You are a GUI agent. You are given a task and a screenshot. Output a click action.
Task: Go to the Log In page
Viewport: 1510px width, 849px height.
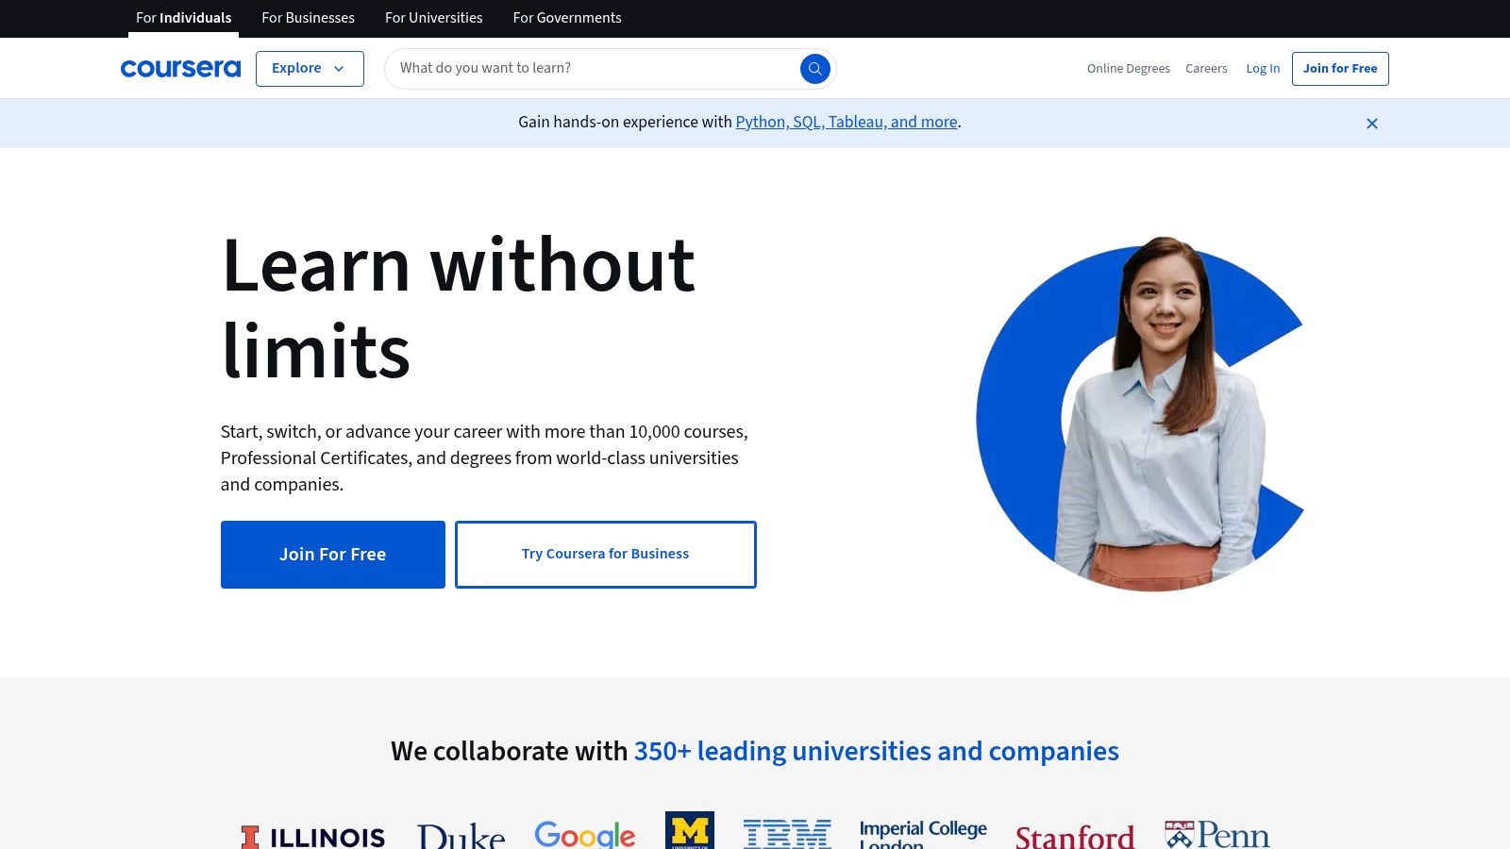click(1262, 69)
